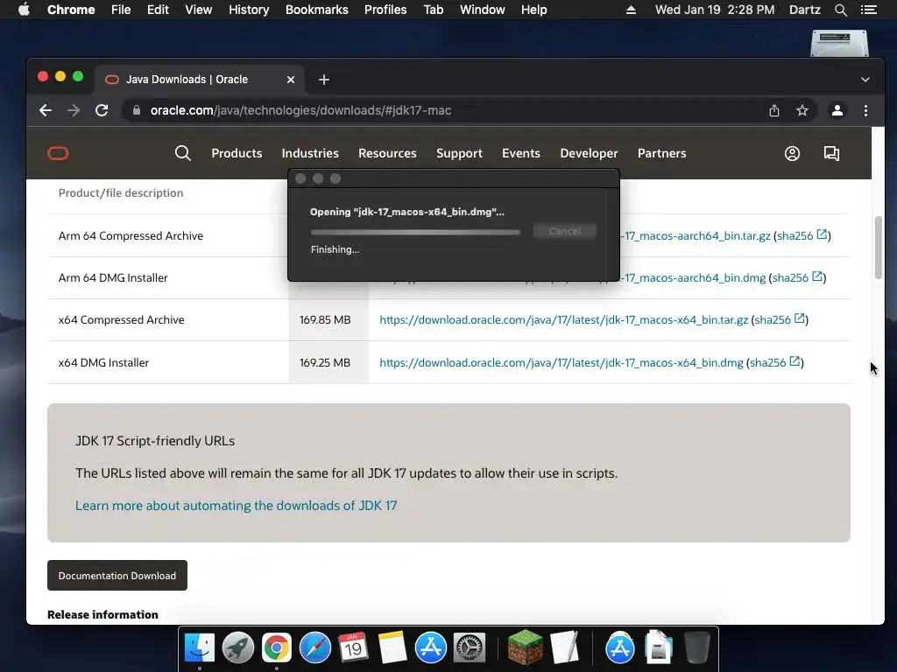Click the mounted disk desktop icon

click(839, 44)
